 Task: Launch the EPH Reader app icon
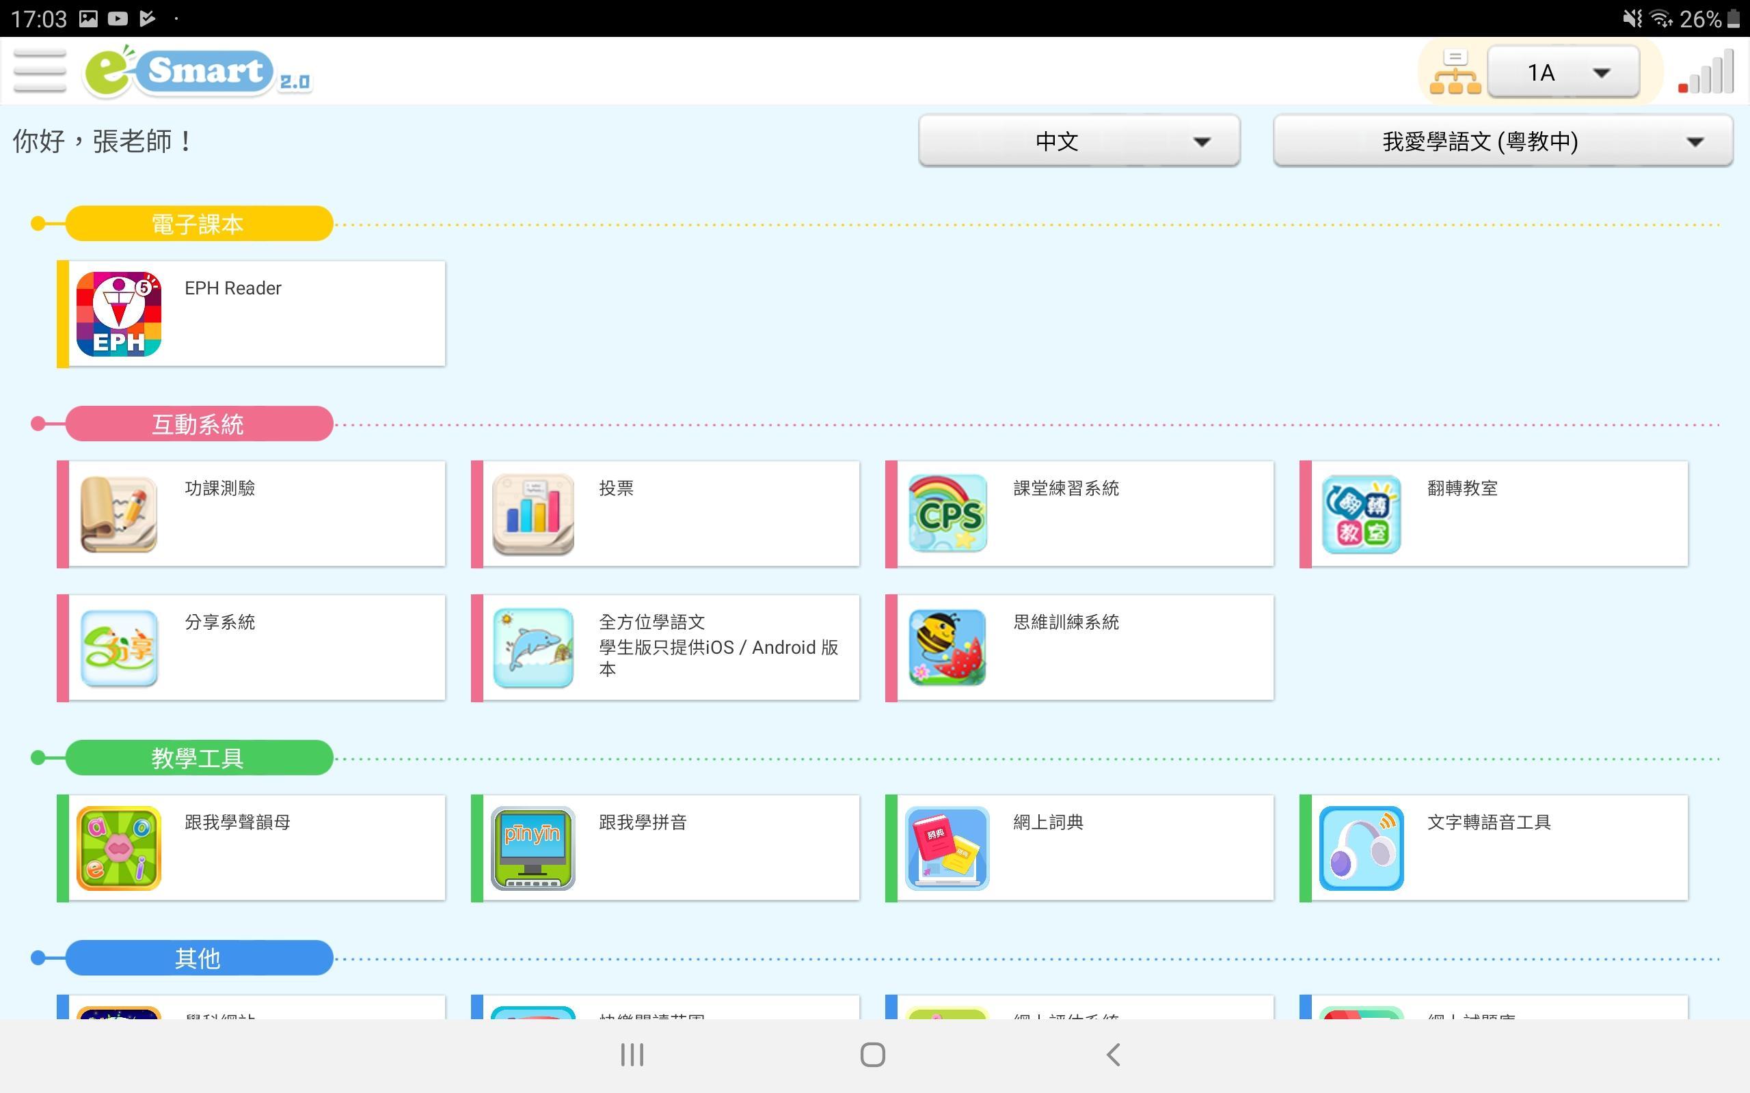(x=118, y=314)
